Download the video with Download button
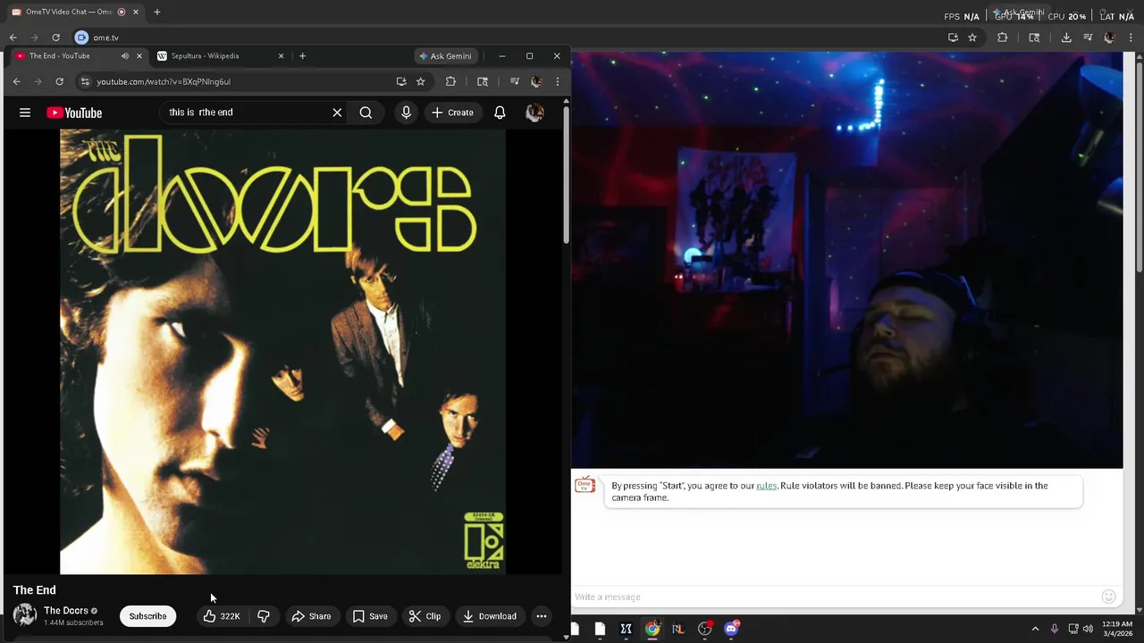The height and width of the screenshot is (643, 1144). [x=490, y=616]
